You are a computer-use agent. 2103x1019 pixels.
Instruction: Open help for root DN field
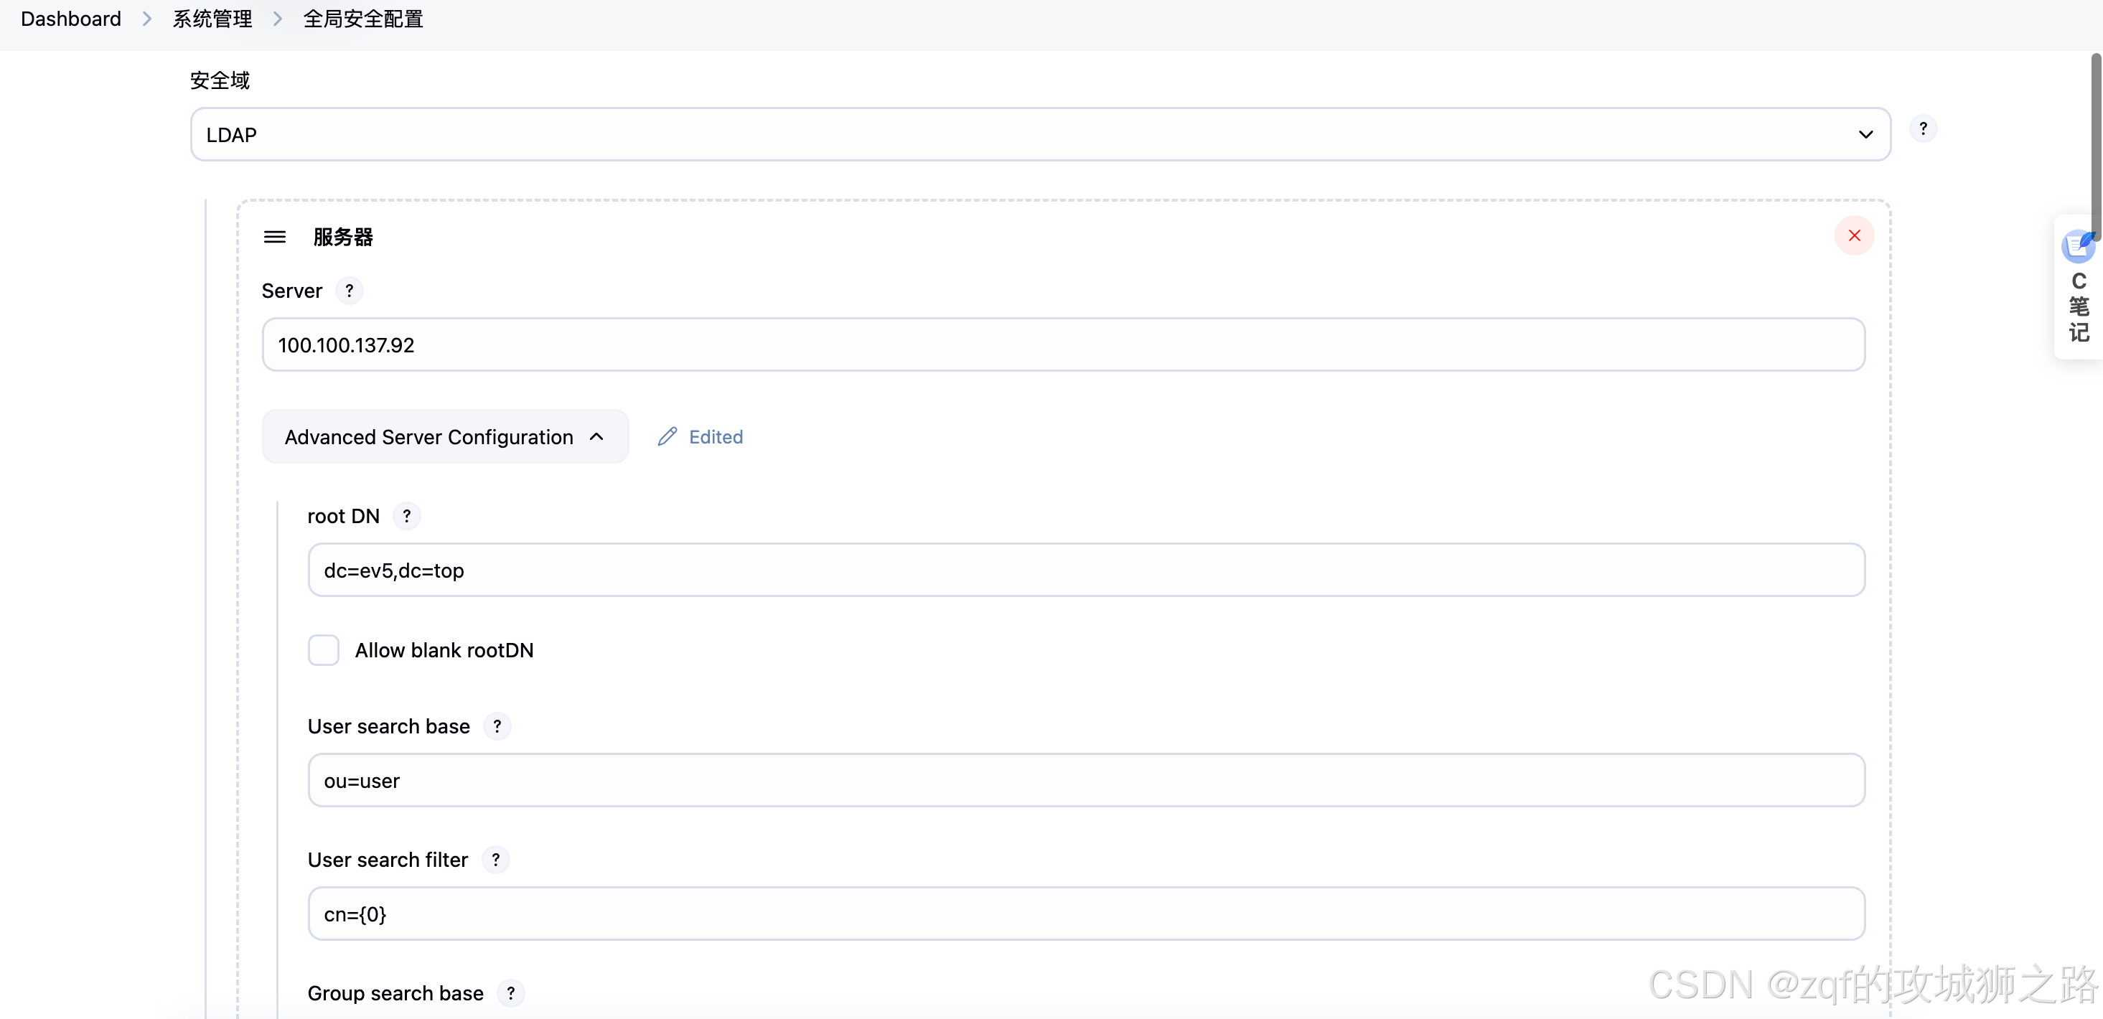point(406,516)
